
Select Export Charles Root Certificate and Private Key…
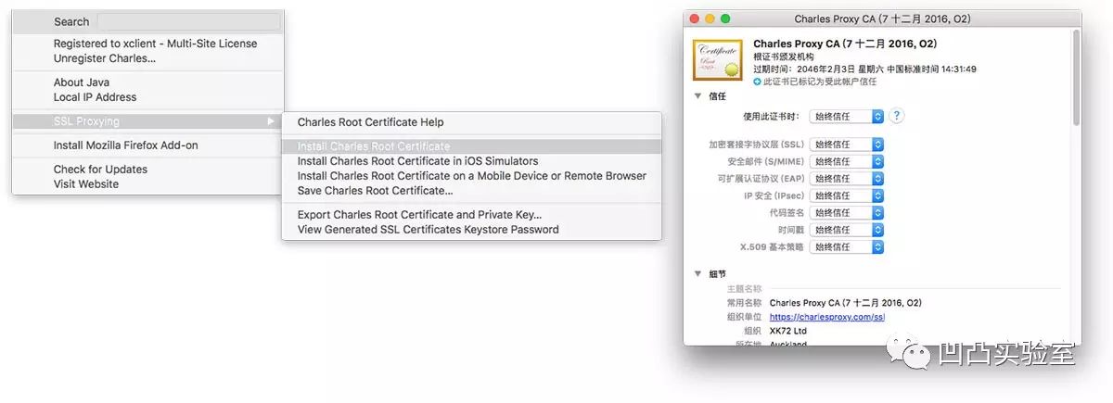pyautogui.click(x=419, y=215)
